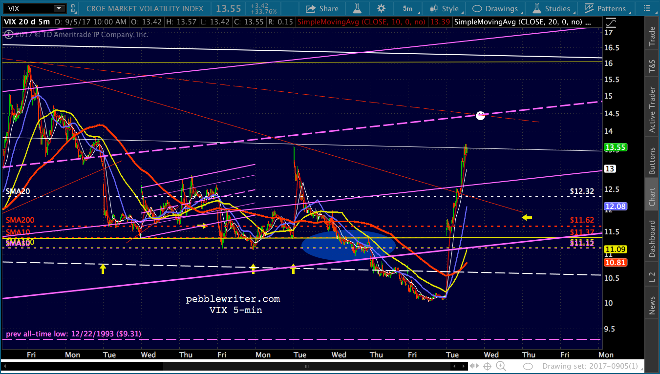Image resolution: width=660 pixels, height=374 pixels.
Task: Click the expand/compress time axis icon
Action: tap(474, 366)
